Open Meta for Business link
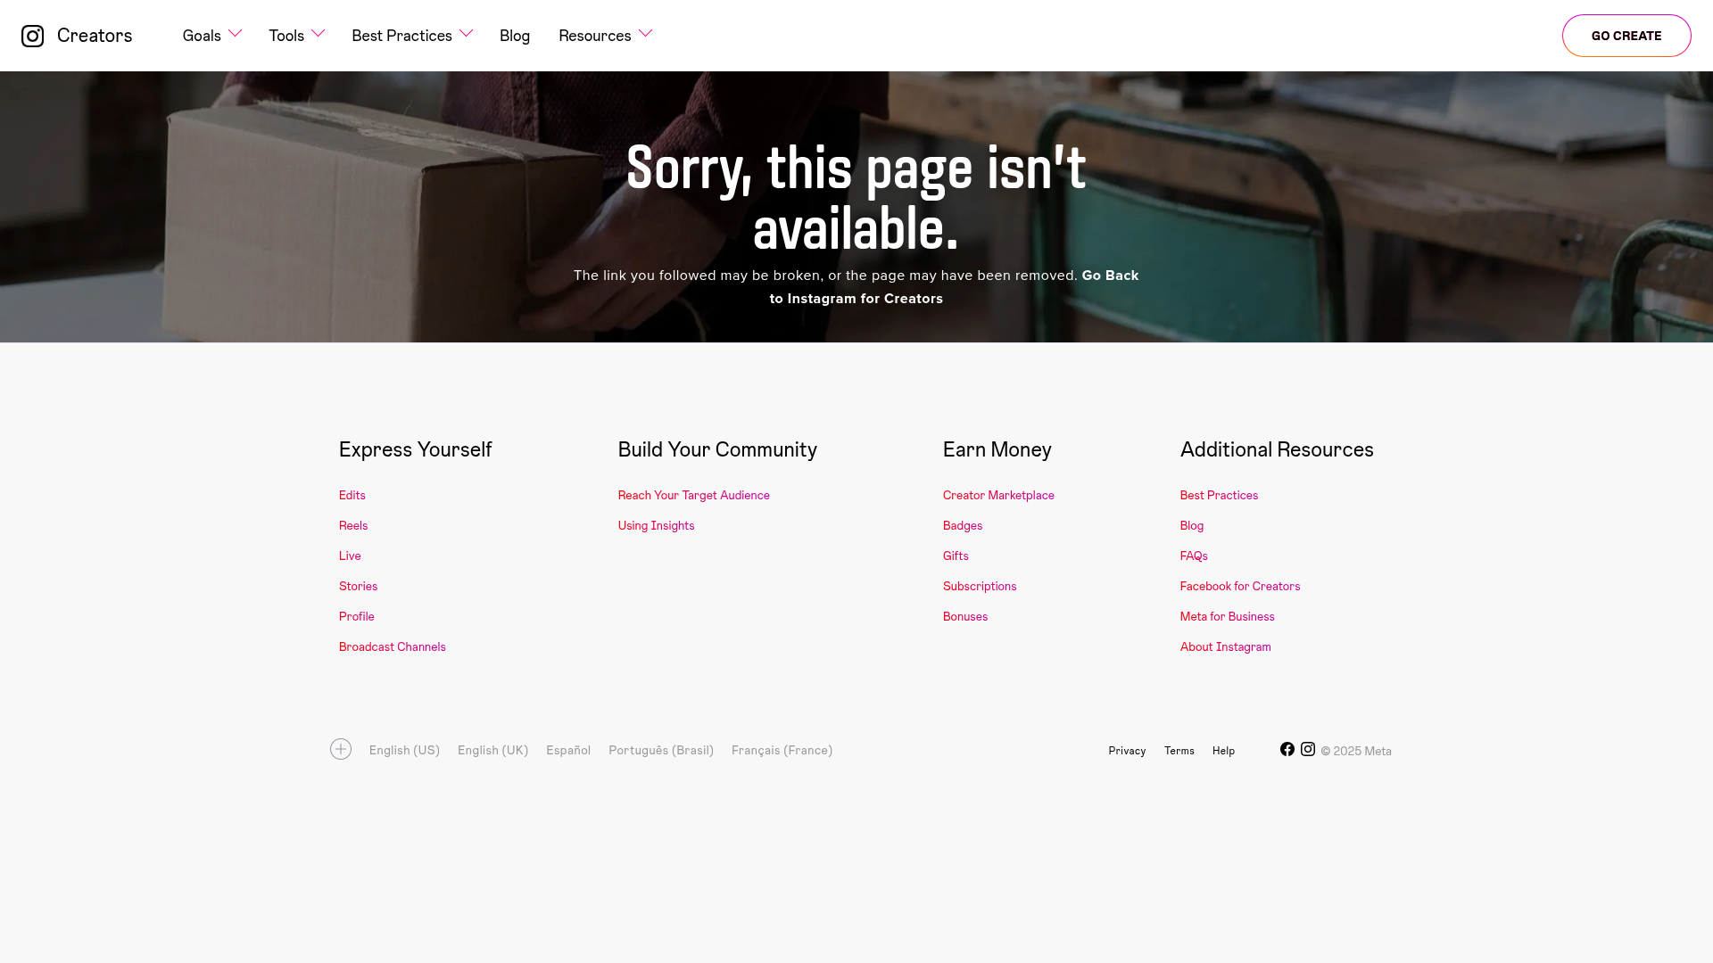The width and height of the screenshot is (1713, 963). click(1228, 616)
